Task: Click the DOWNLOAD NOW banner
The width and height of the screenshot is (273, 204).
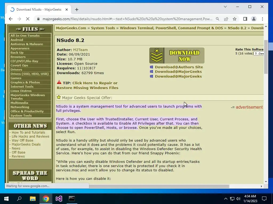Action: point(177,56)
